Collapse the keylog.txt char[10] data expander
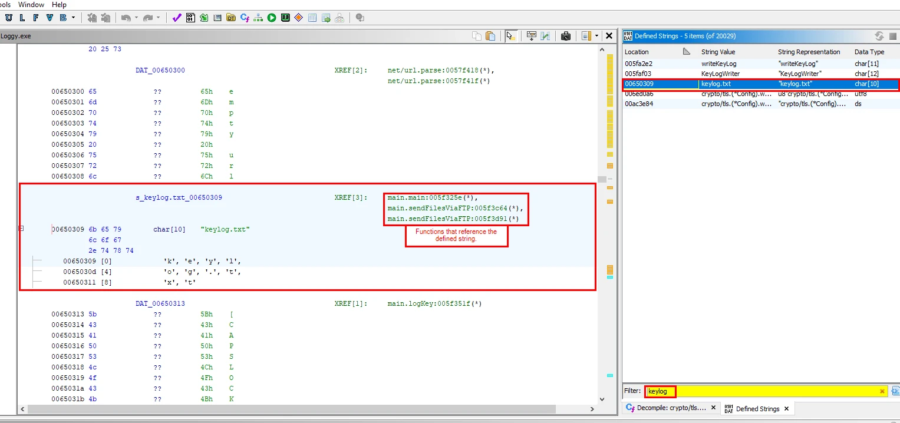900x423 pixels. [22, 228]
